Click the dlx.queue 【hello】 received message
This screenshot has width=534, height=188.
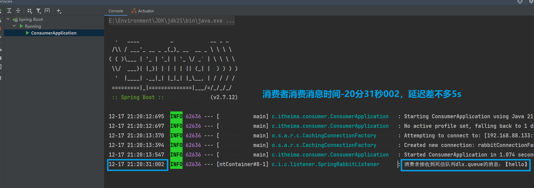click(466, 164)
